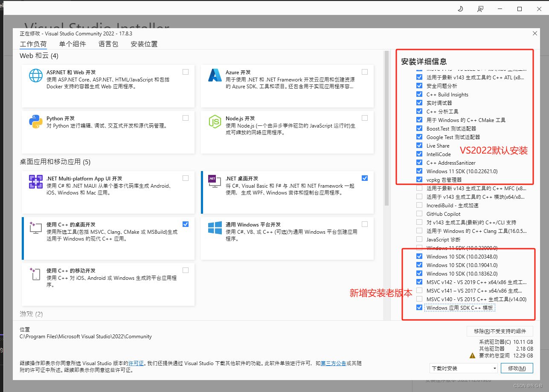Image resolution: width=549 pixels, height=392 pixels.
Task: Click the Python development logo icon
Action: (36, 122)
